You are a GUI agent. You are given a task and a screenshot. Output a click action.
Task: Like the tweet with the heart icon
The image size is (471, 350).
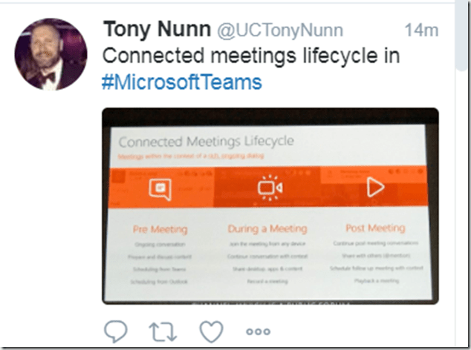213,330
